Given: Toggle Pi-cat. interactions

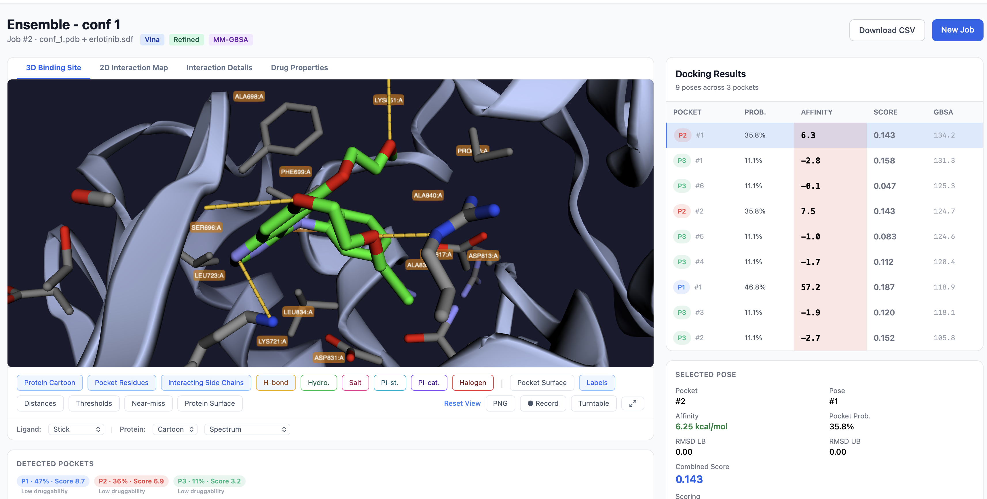Looking at the screenshot, I should coord(429,382).
